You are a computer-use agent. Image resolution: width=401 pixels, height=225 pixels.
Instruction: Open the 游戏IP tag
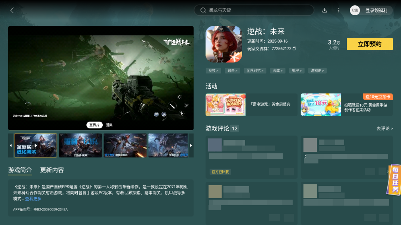(x=317, y=71)
